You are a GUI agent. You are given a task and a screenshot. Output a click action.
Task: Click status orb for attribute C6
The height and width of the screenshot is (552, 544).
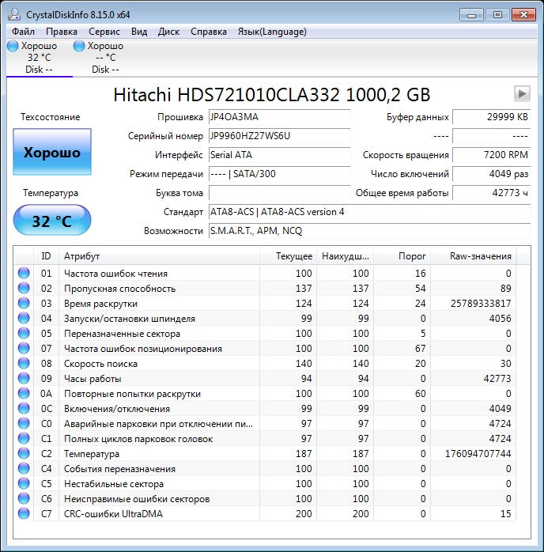click(24, 498)
